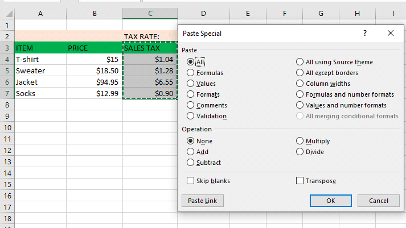Screen dimensions: 406x228
Task: Tick the Transpose checkbox
Action: point(300,181)
